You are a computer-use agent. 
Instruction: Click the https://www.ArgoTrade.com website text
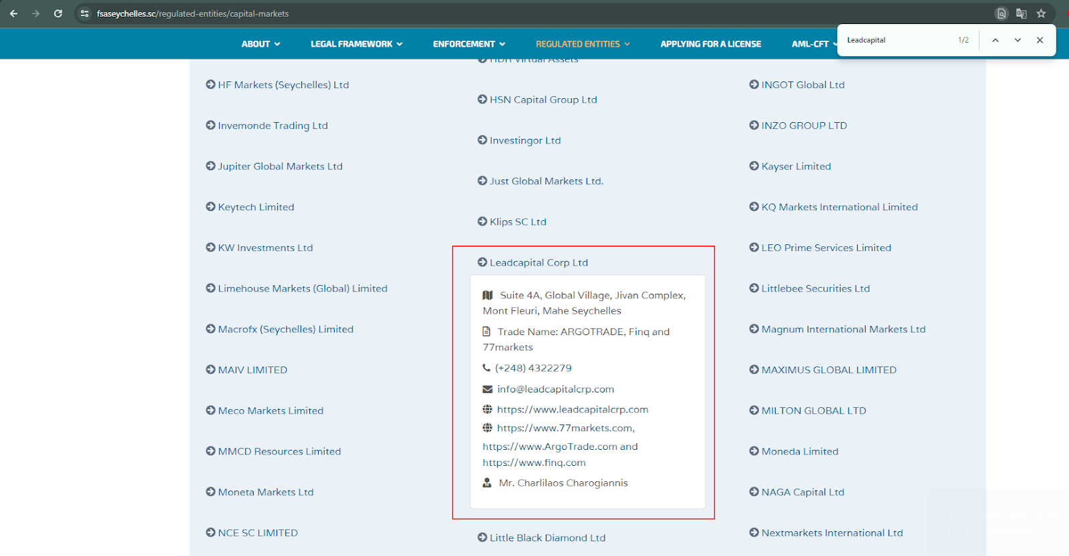[x=551, y=447]
